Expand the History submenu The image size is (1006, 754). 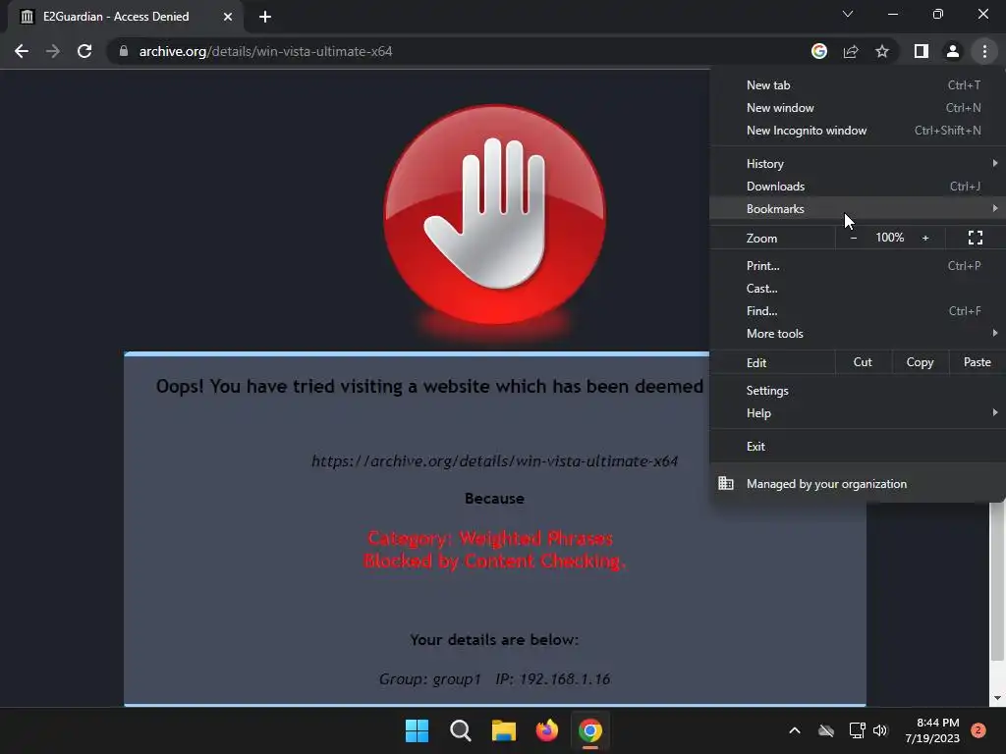[858, 164]
